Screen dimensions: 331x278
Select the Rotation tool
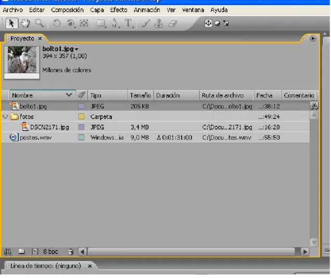[x=57, y=23]
